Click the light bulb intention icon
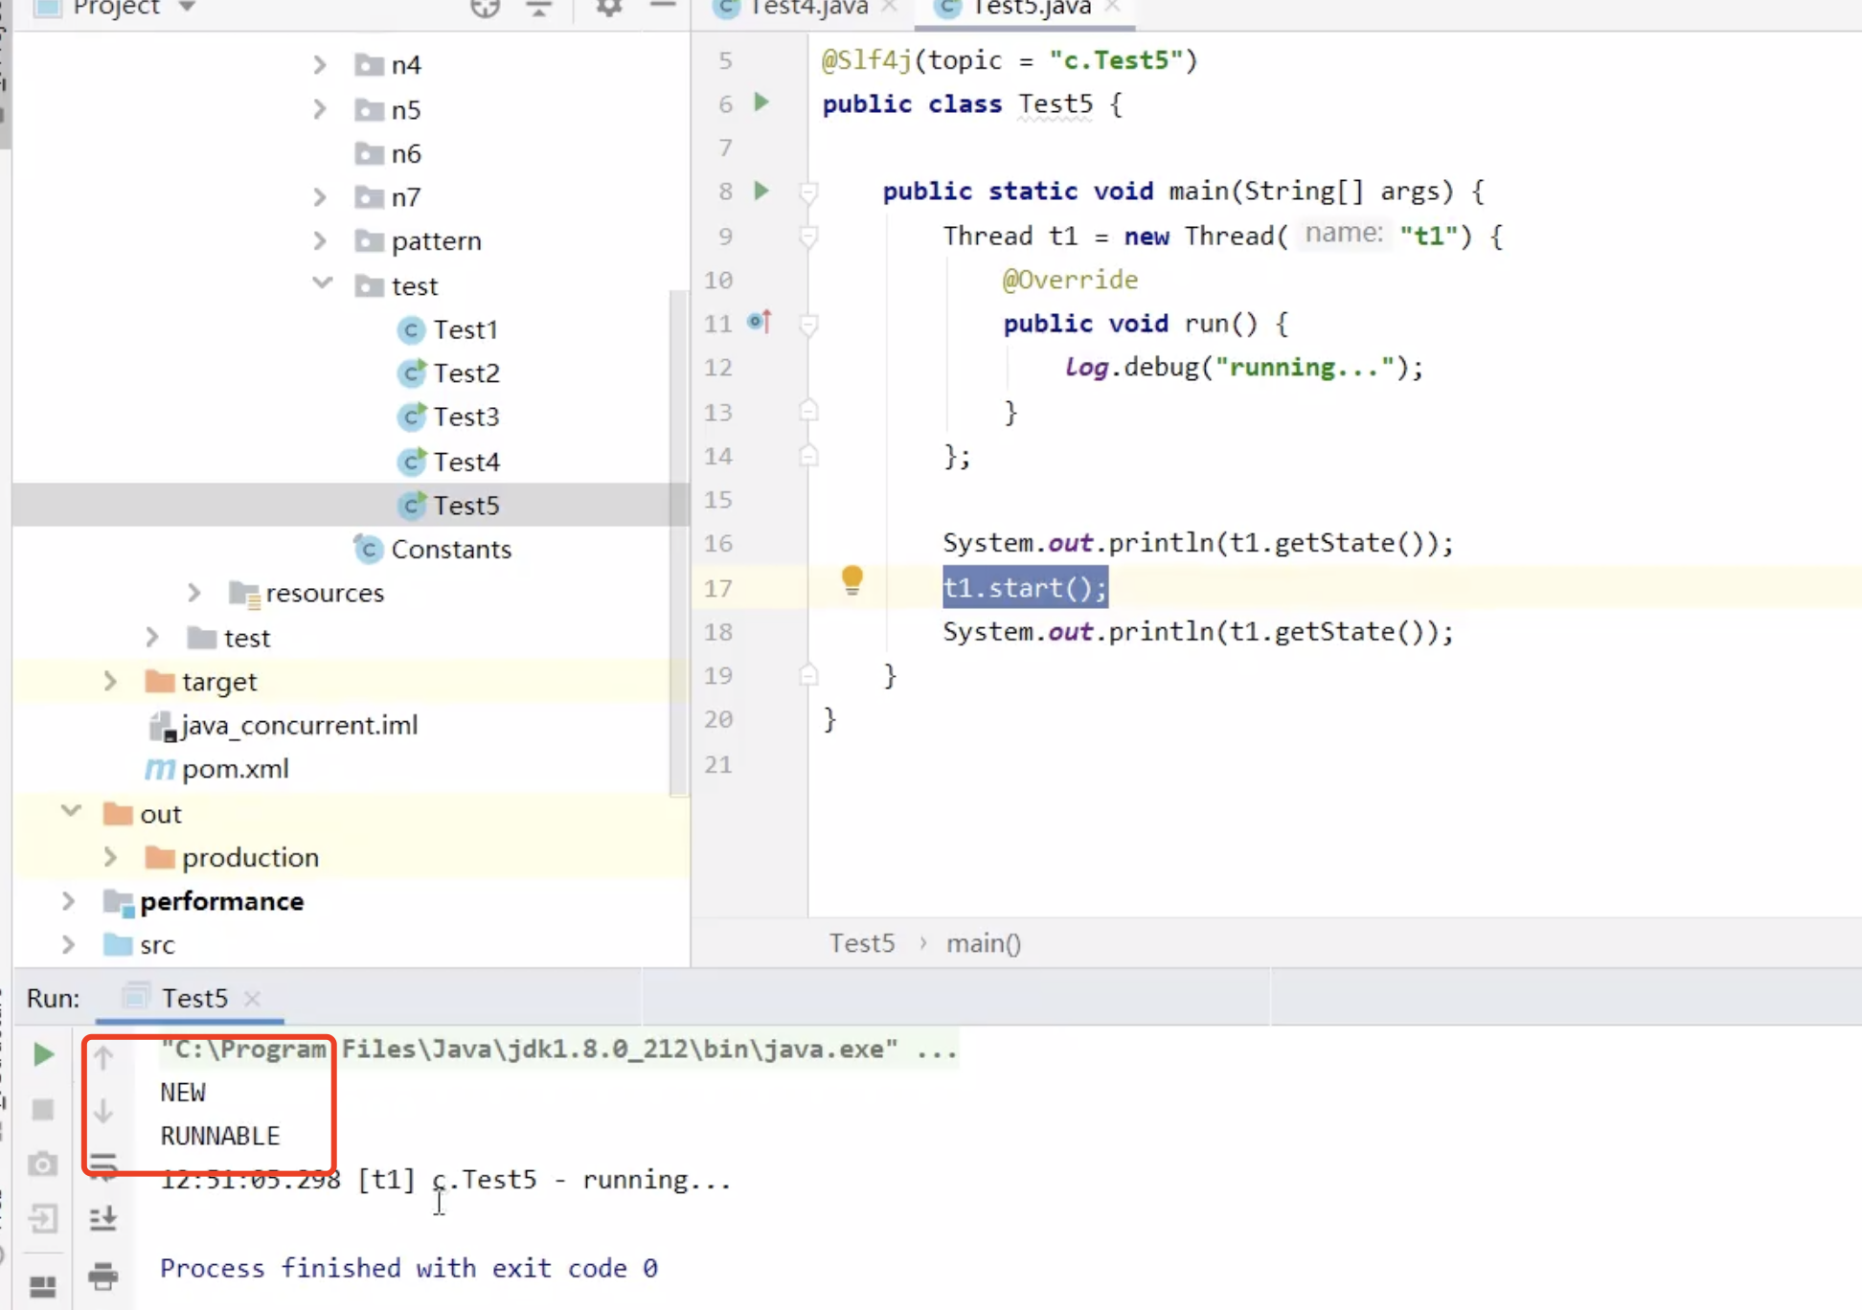 [852, 579]
